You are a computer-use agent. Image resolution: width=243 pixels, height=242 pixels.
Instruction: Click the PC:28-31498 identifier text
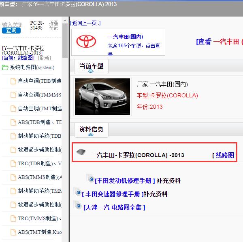[37, 25]
